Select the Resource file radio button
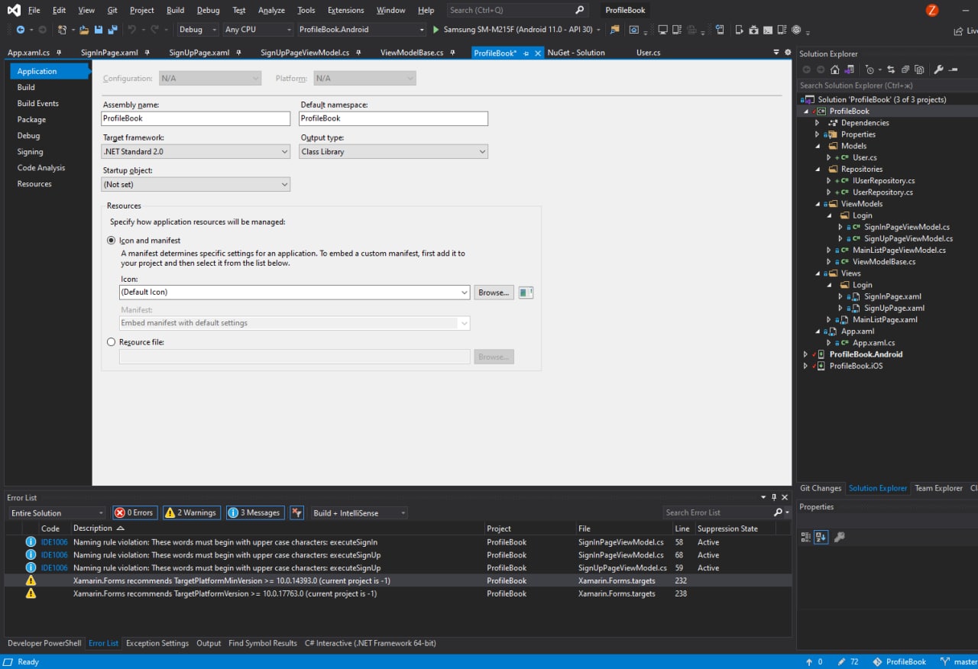 pyautogui.click(x=112, y=342)
